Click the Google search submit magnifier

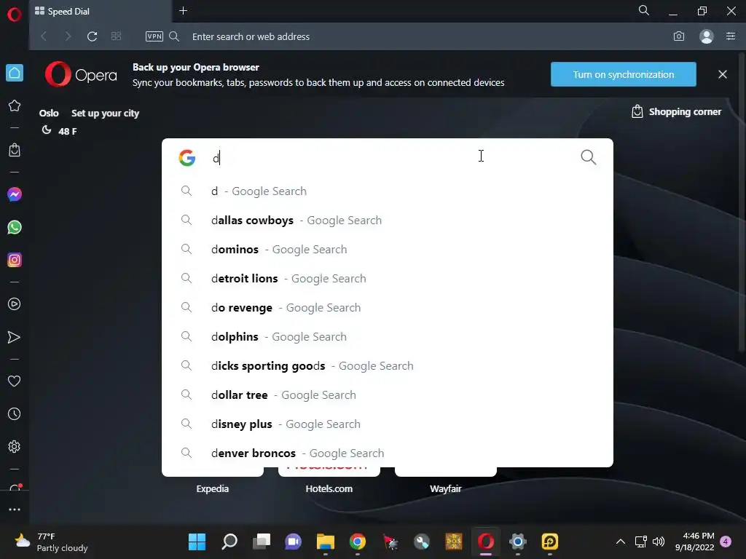[x=589, y=157]
